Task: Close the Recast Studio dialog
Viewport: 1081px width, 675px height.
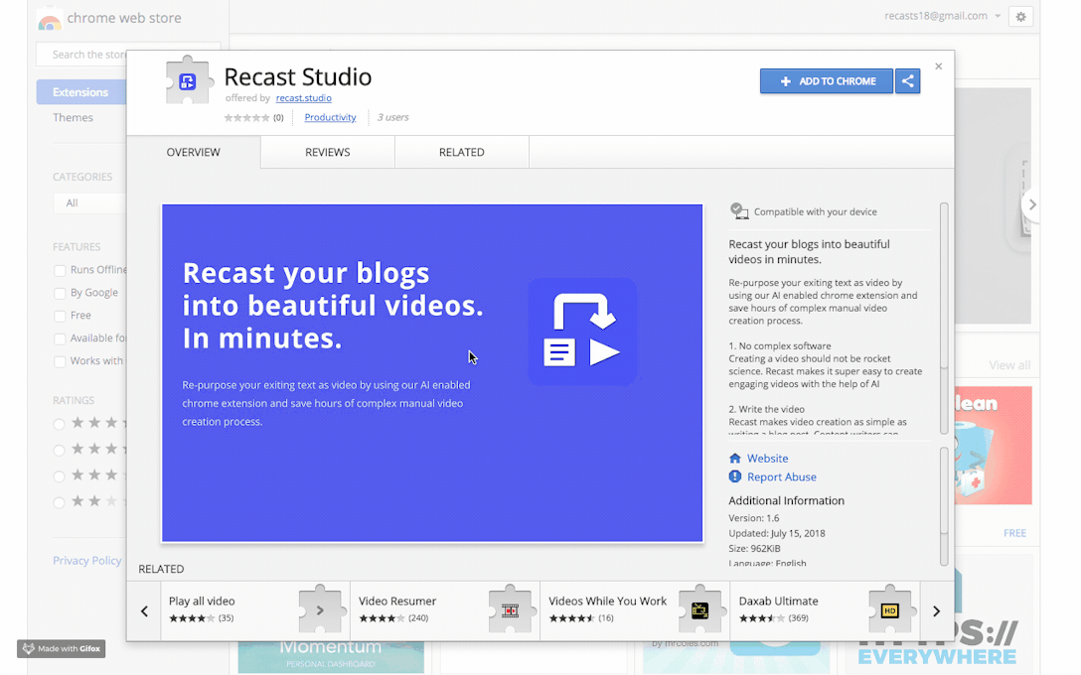Action: coord(938,67)
